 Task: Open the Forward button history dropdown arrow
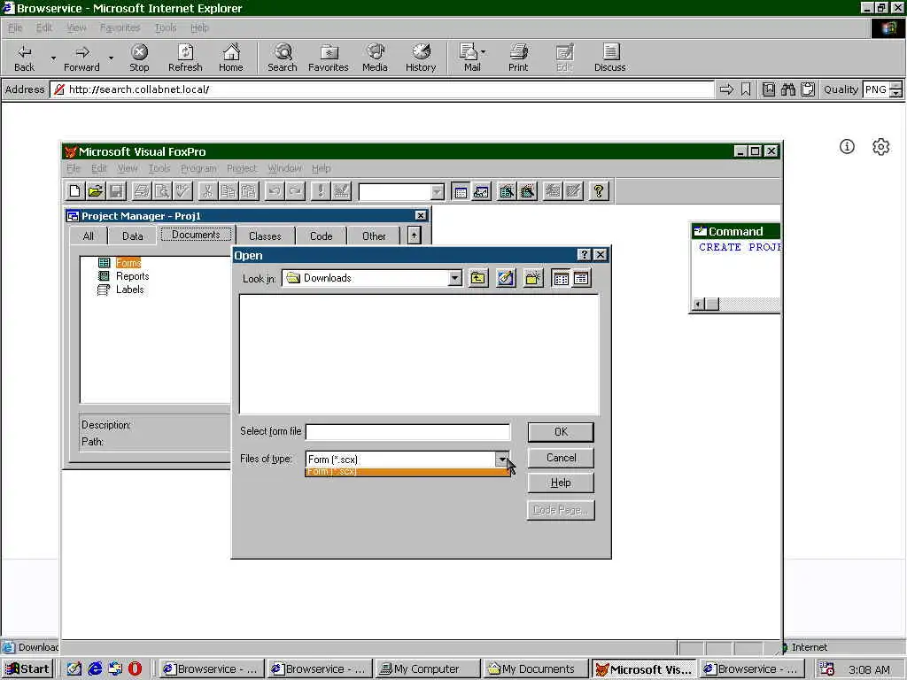coord(111,58)
